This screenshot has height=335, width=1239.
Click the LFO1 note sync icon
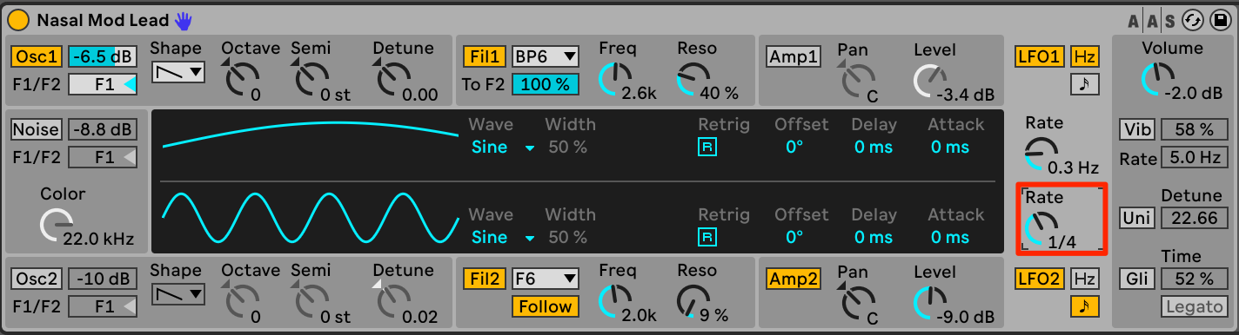pos(1084,84)
